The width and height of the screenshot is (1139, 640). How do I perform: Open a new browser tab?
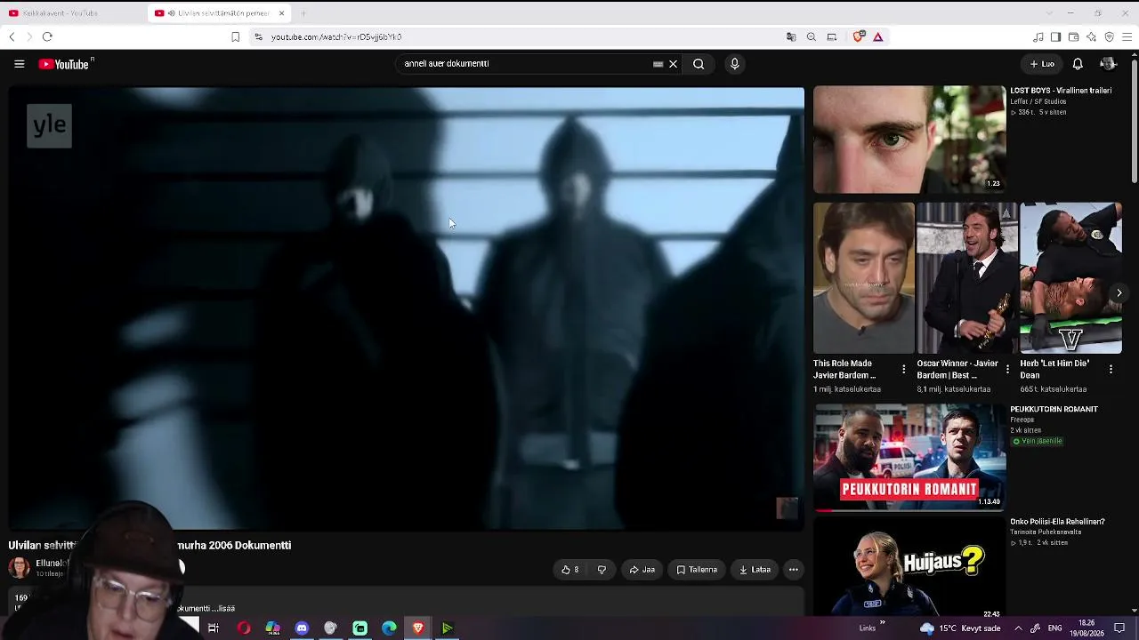tap(303, 13)
